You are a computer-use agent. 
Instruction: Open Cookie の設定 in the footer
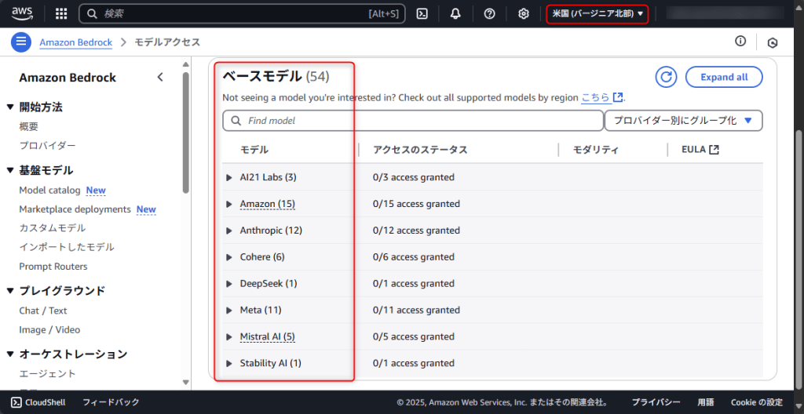[757, 402]
